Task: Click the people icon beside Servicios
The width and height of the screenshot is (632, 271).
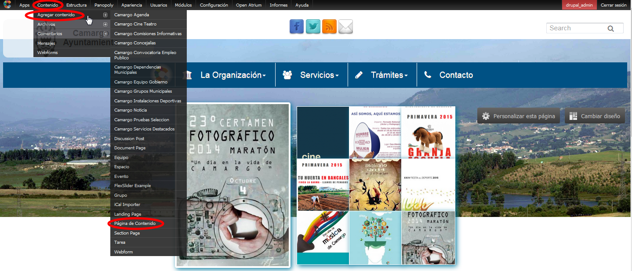Action: coord(287,75)
